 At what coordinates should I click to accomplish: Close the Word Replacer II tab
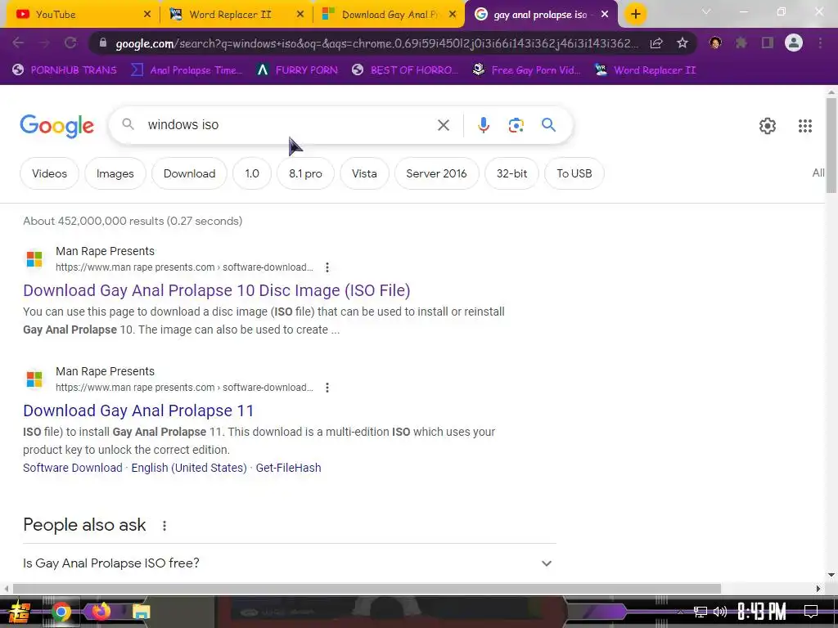pos(300,15)
